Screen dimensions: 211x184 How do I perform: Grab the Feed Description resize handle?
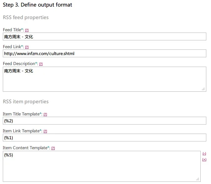[203, 89]
